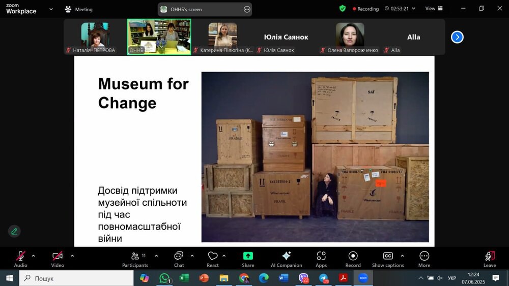
Task: Open the View layout dropdown
Action: click(434, 9)
